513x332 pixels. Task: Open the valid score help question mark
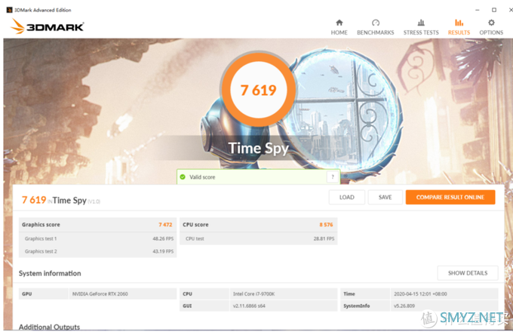(x=333, y=177)
